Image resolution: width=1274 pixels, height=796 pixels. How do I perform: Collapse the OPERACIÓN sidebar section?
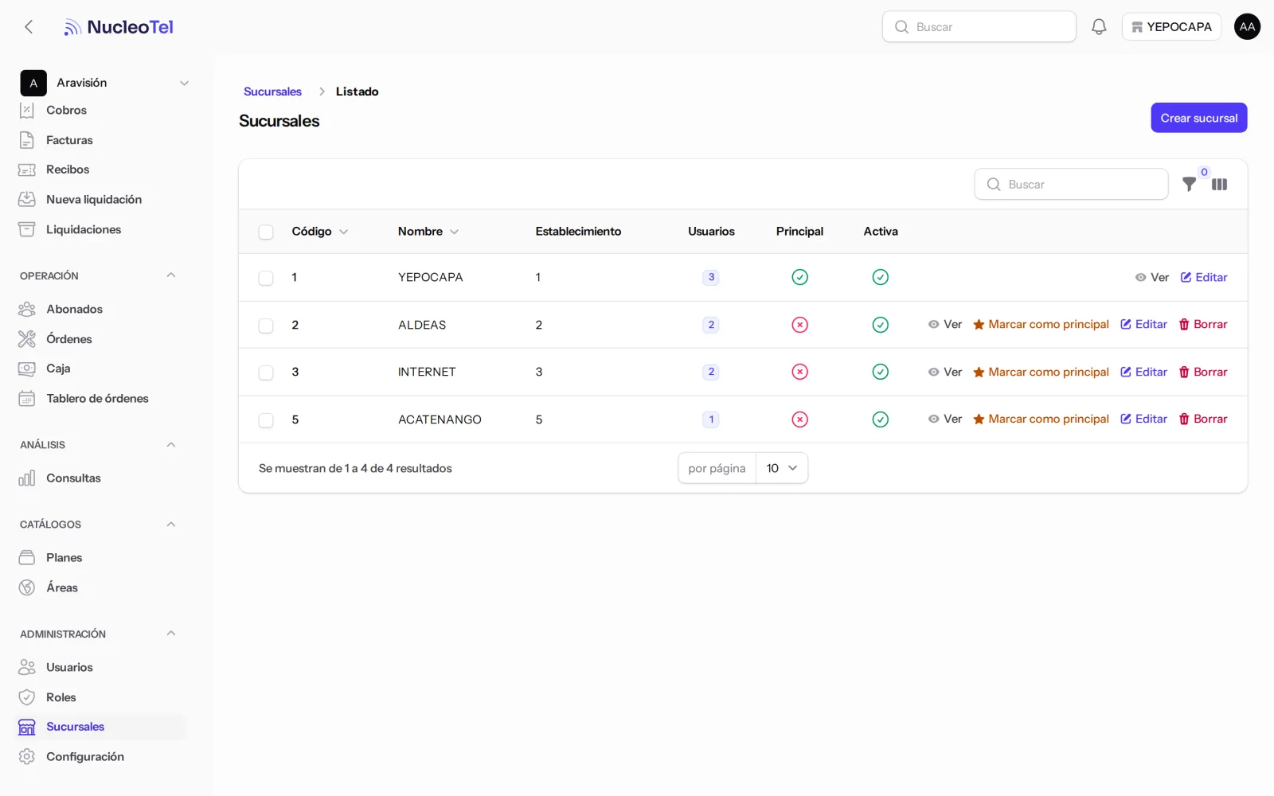(170, 275)
